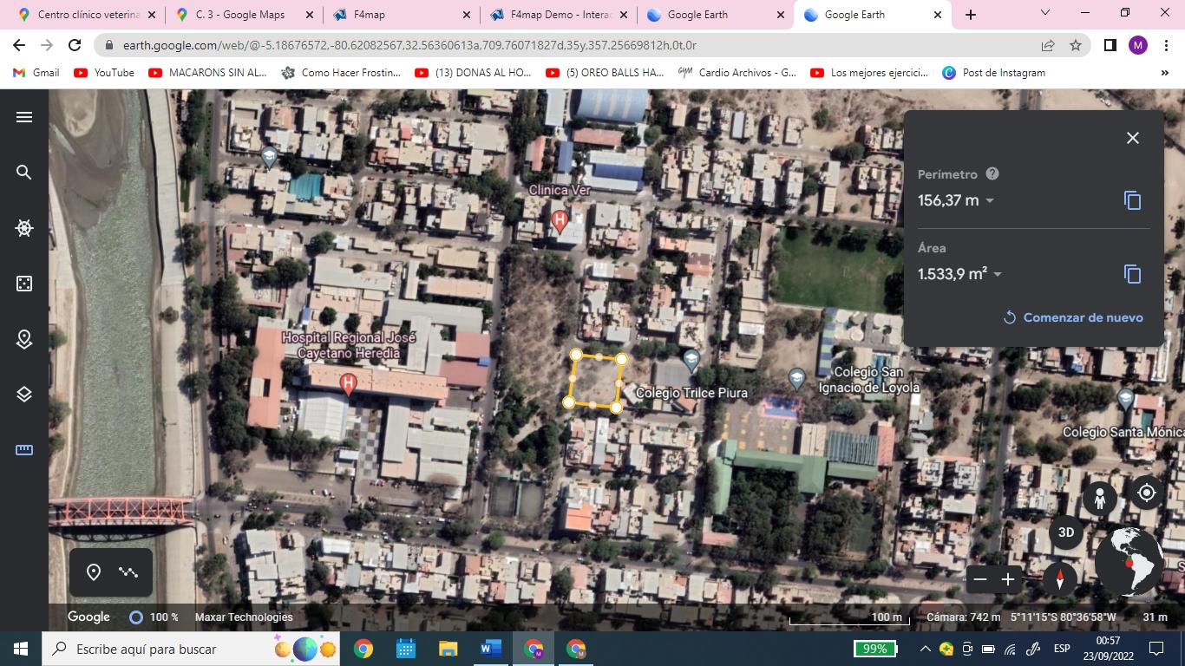Open the Post de Instagram bookmark
The height and width of the screenshot is (666, 1185).
(994, 73)
